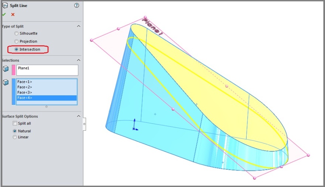Select the Linear surface split option

tap(14, 137)
